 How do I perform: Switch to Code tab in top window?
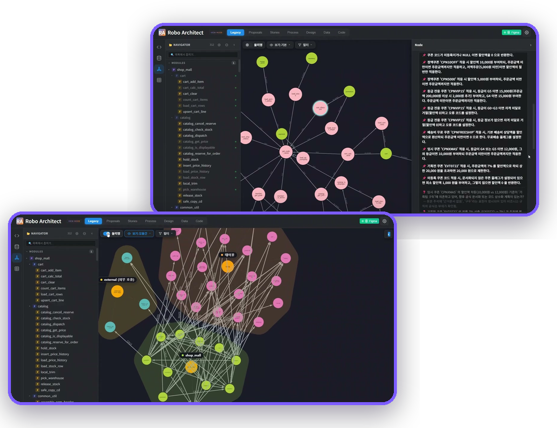point(341,32)
